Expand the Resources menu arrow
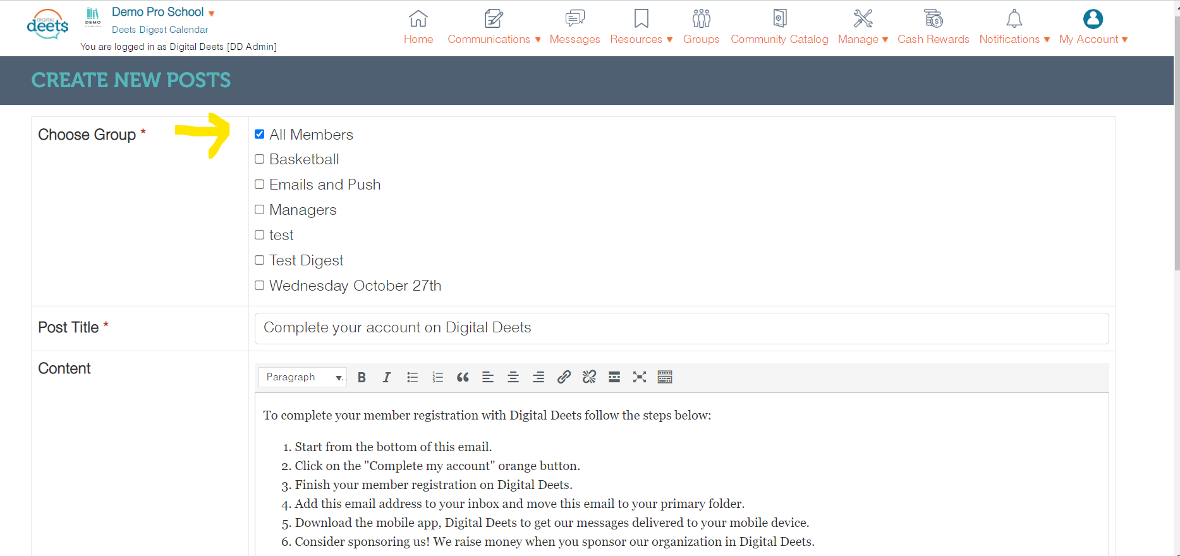This screenshot has height=556, width=1180. click(669, 40)
